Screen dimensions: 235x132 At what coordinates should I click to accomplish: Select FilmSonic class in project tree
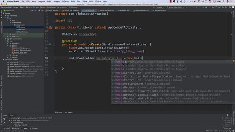(x=21, y=29)
